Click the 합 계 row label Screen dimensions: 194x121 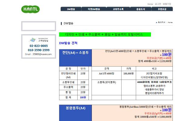(68, 97)
